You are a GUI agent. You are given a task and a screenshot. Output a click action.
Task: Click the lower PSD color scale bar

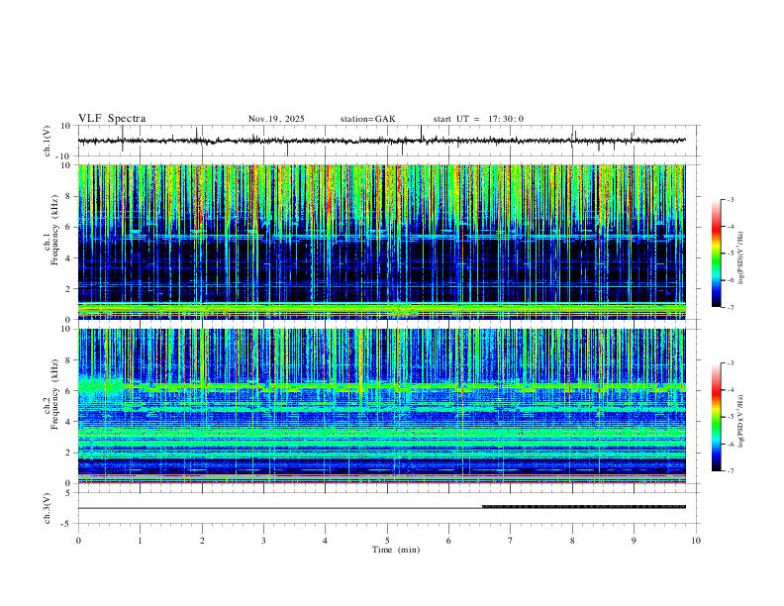tap(716, 417)
